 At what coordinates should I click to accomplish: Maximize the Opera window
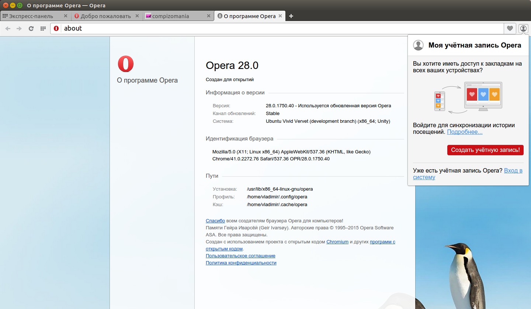20,6
